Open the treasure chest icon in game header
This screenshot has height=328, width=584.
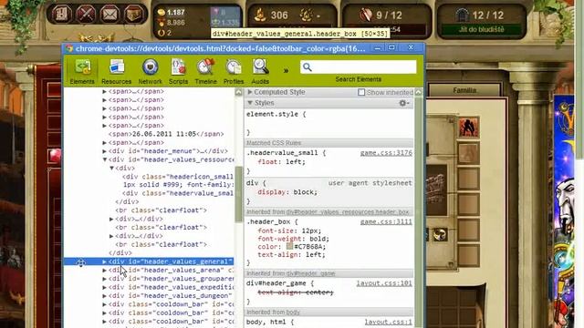pyautogui.click(x=133, y=15)
